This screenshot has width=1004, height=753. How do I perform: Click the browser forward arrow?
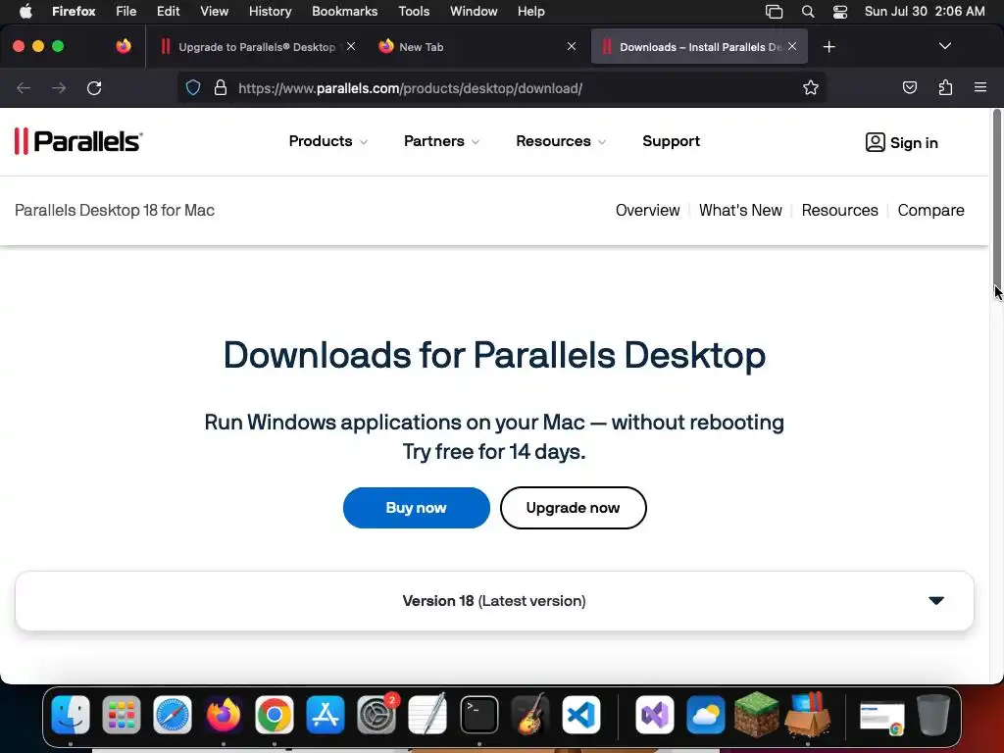tap(59, 87)
